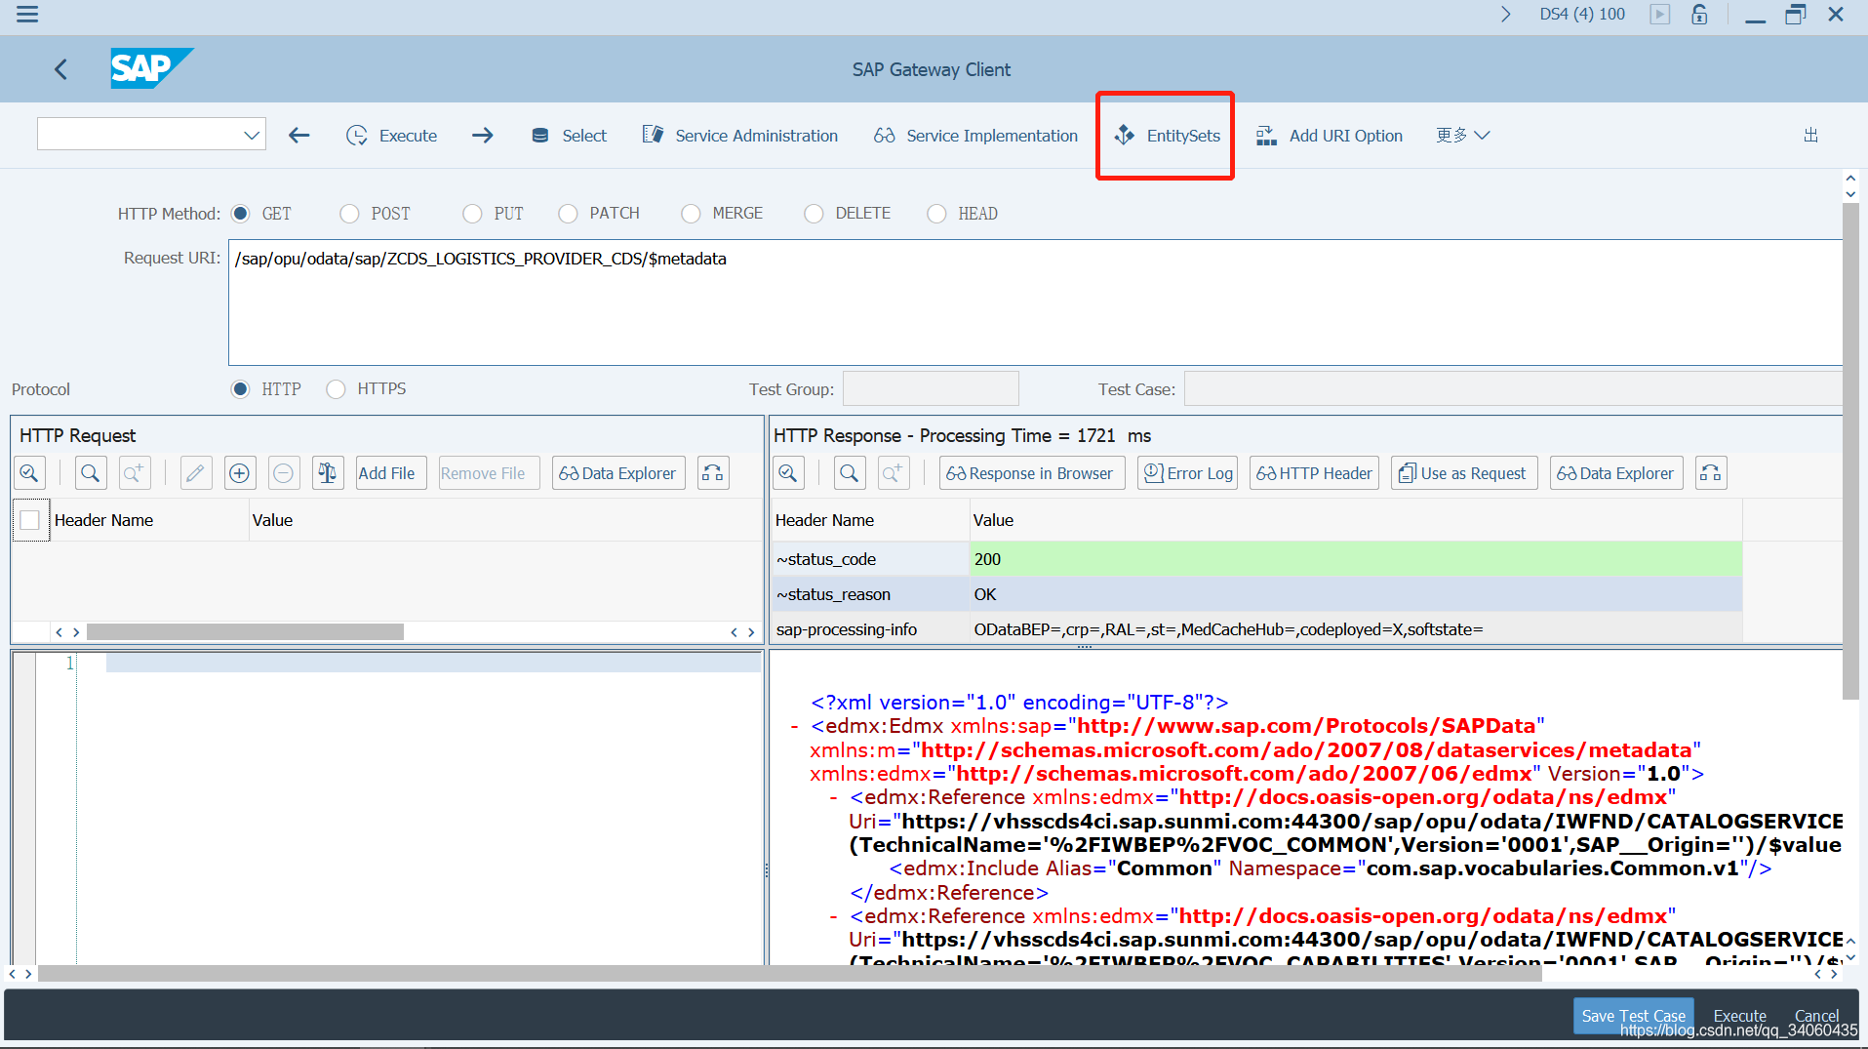
Task: Collapse the edmx:Edmx root XML node
Action: [x=795, y=727]
